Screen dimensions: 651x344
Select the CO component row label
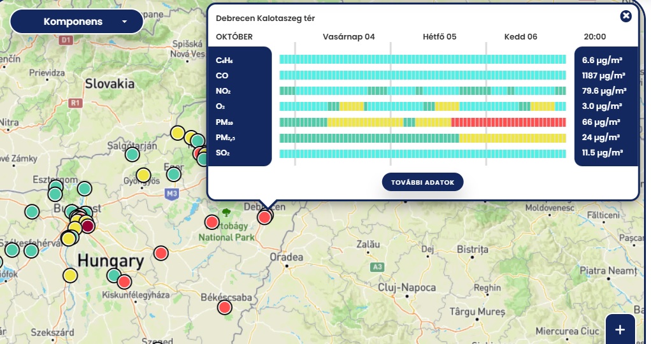(x=222, y=76)
